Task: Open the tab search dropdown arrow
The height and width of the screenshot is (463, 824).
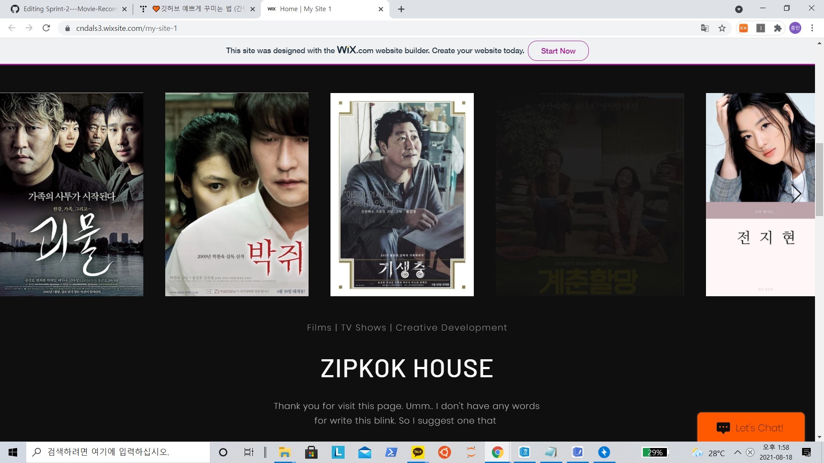Action: click(x=739, y=9)
